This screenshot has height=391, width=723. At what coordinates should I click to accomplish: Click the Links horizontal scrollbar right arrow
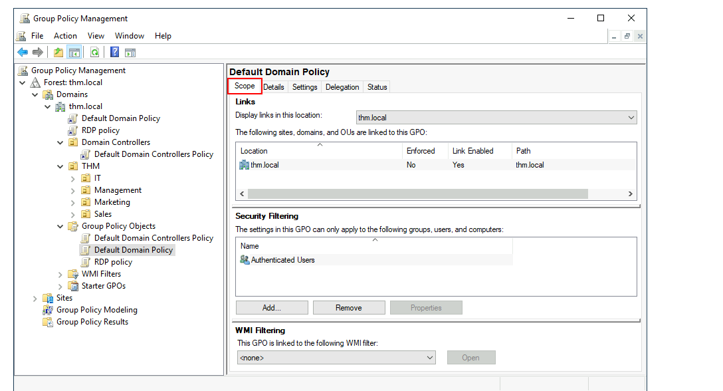click(x=631, y=194)
